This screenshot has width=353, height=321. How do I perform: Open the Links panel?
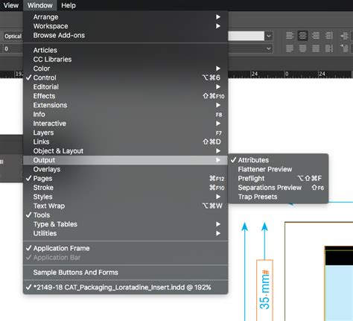point(126,142)
